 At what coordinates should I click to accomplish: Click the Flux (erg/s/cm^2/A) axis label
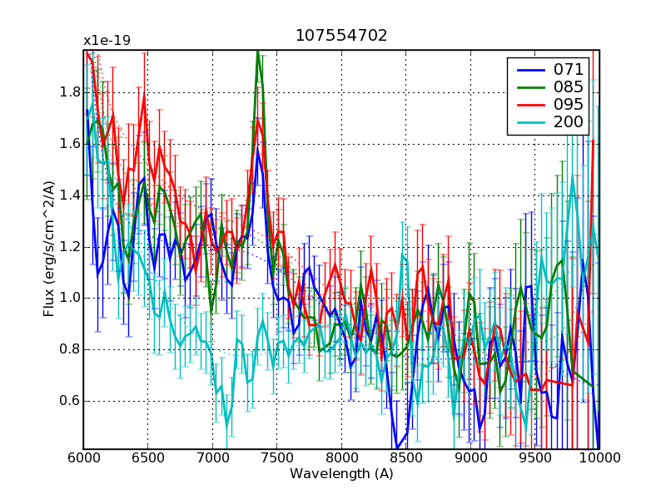coord(49,249)
